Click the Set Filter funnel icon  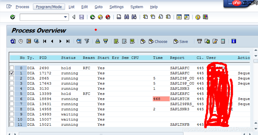[87, 41]
